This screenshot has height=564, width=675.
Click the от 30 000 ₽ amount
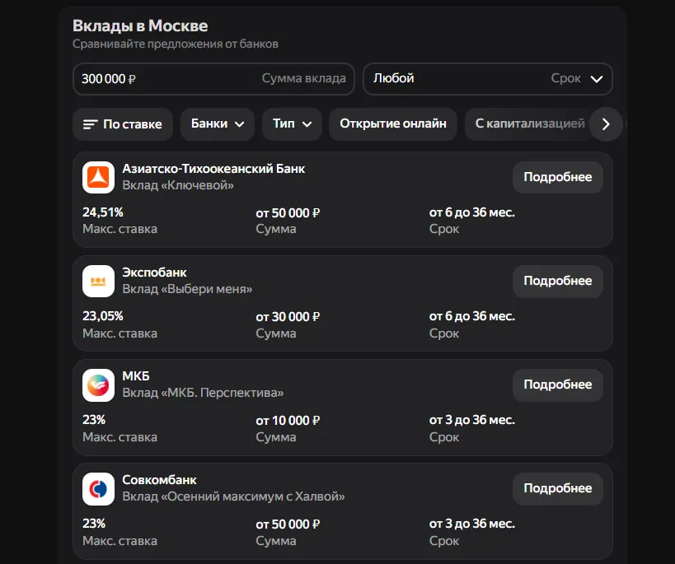pyautogui.click(x=288, y=317)
